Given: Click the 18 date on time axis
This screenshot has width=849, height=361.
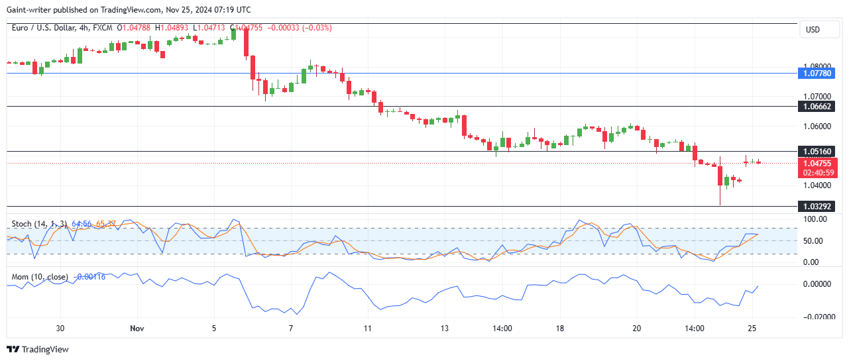Looking at the screenshot, I should click(x=559, y=328).
